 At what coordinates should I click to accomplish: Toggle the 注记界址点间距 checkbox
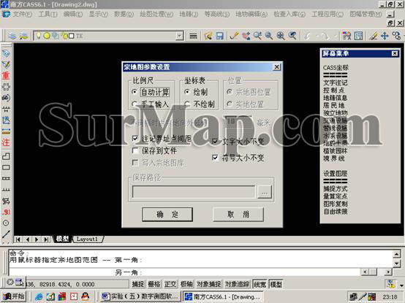135,139
